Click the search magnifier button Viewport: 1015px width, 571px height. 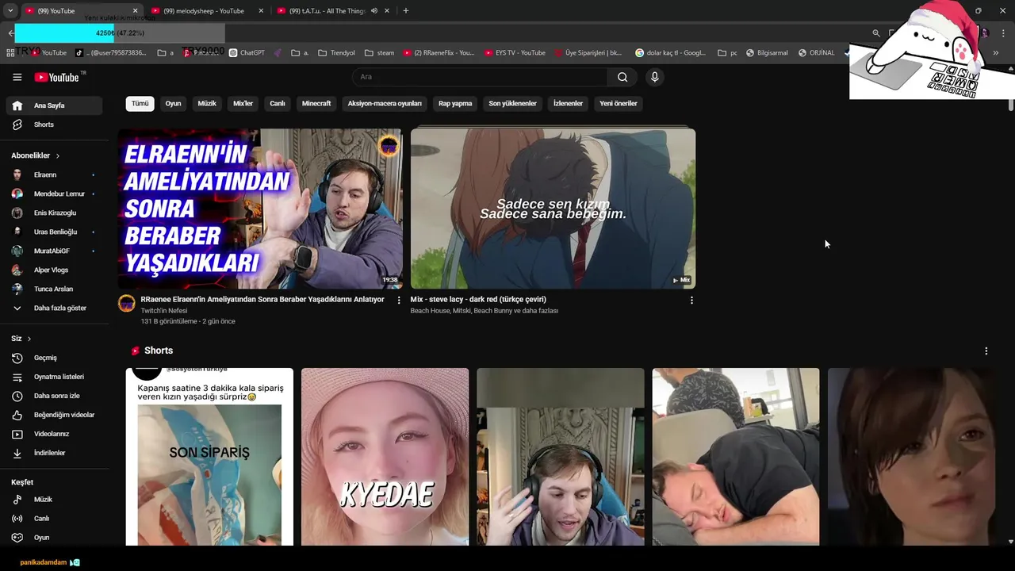622,77
